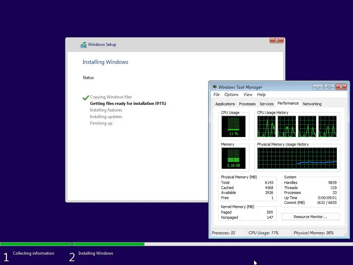
Task: Switch to the Services tab
Action: tap(266, 104)
